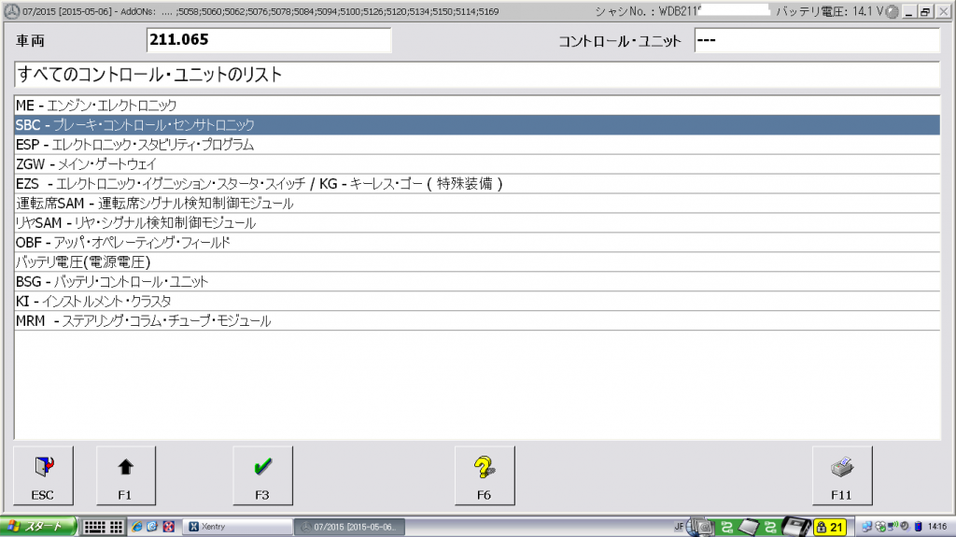Open the numeric keypad grid taskbar icon
The height and width of the screenshot is (537, 956).
point(116,527)
